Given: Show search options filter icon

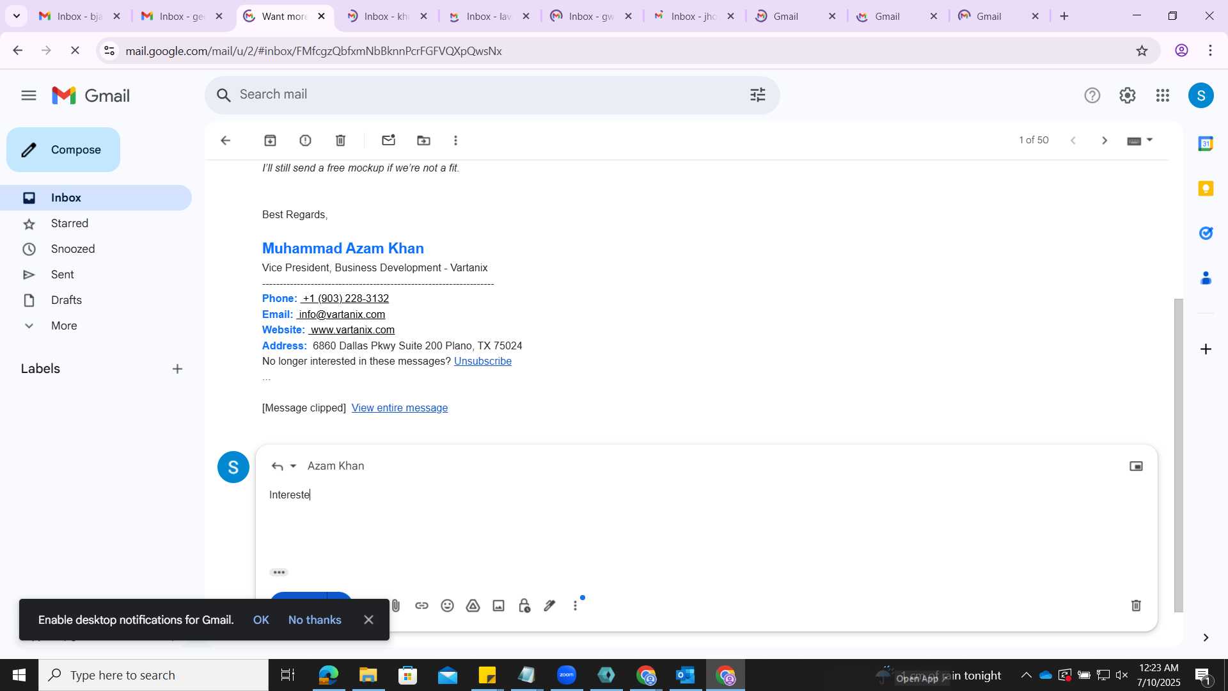Looking at the screenshot, I should tap(757, 95).
